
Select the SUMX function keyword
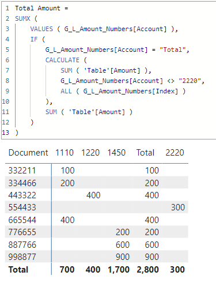pos(22,18)
